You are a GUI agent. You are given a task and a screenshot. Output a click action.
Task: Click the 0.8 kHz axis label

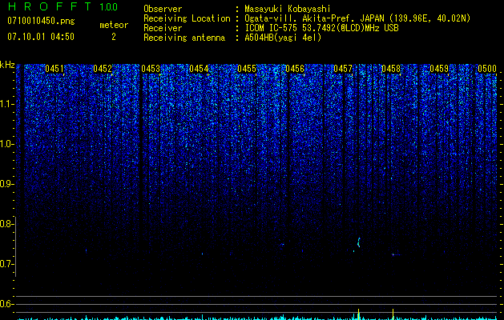(x=7, y=224)
